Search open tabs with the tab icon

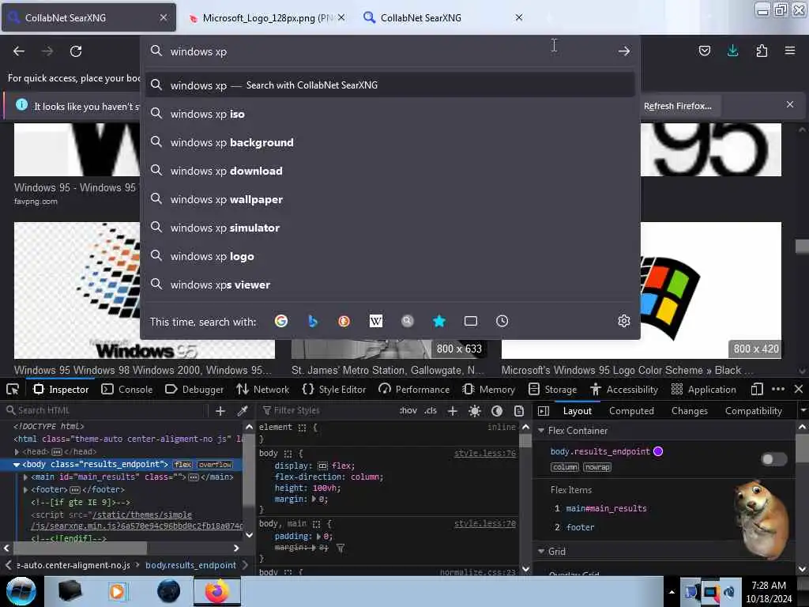click(x=471, y=321)
